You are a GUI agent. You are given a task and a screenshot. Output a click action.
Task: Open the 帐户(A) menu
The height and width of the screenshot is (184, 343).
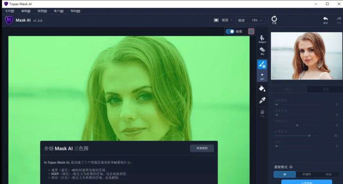pos(58,11)
